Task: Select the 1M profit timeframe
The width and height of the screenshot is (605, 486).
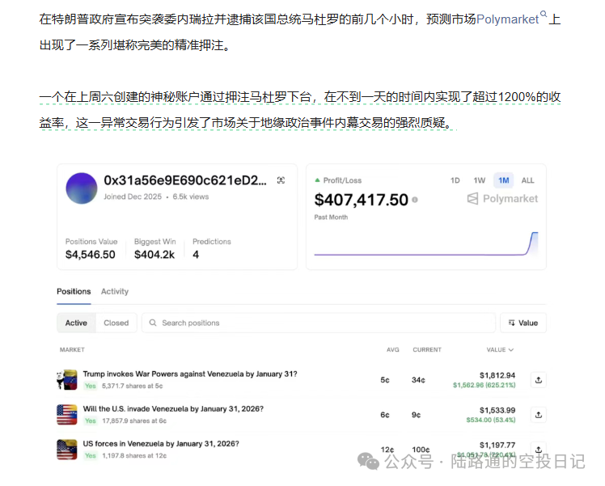Action: pyautogui.click(x=504, y=180)
